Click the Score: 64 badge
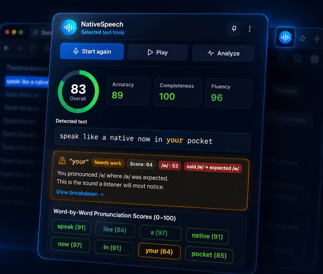 point(141,164)
